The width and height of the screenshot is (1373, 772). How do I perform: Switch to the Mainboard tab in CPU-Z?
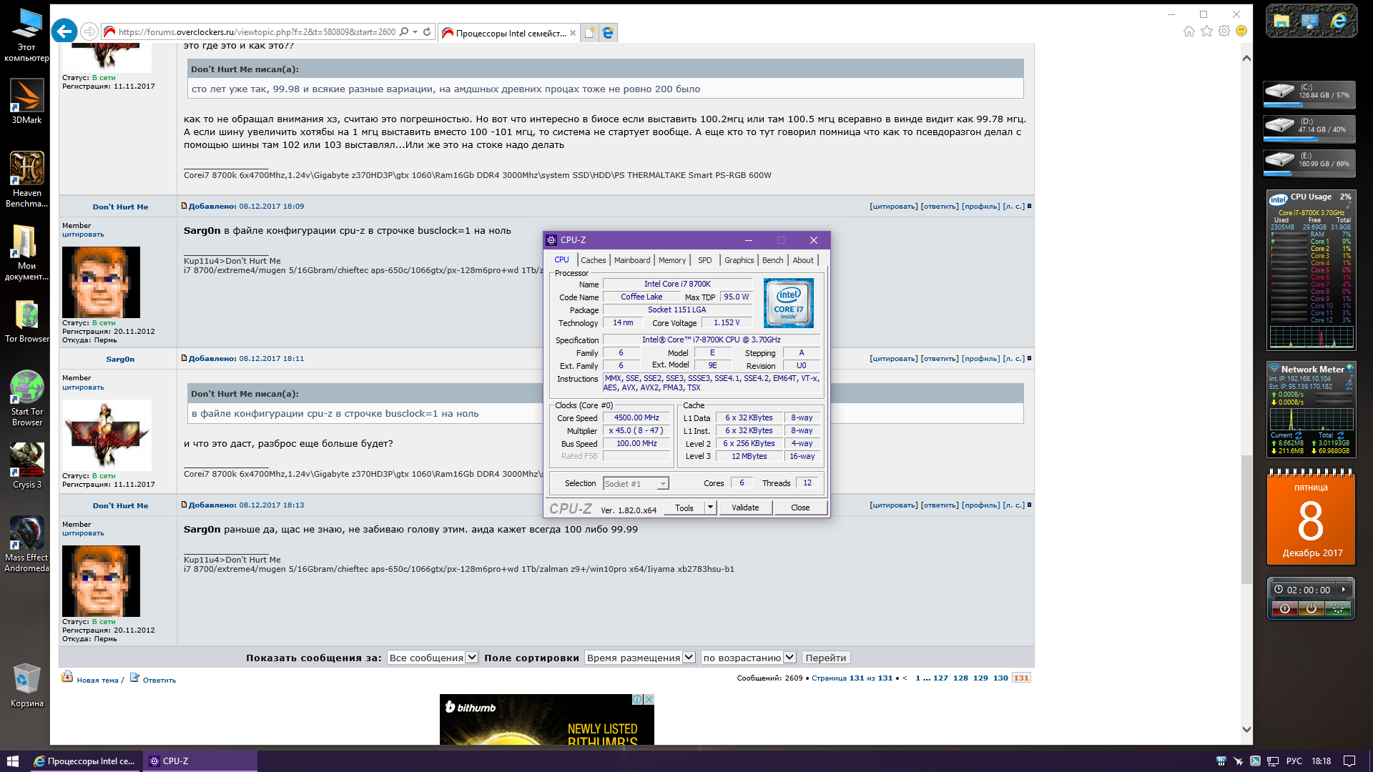point(632,260)
